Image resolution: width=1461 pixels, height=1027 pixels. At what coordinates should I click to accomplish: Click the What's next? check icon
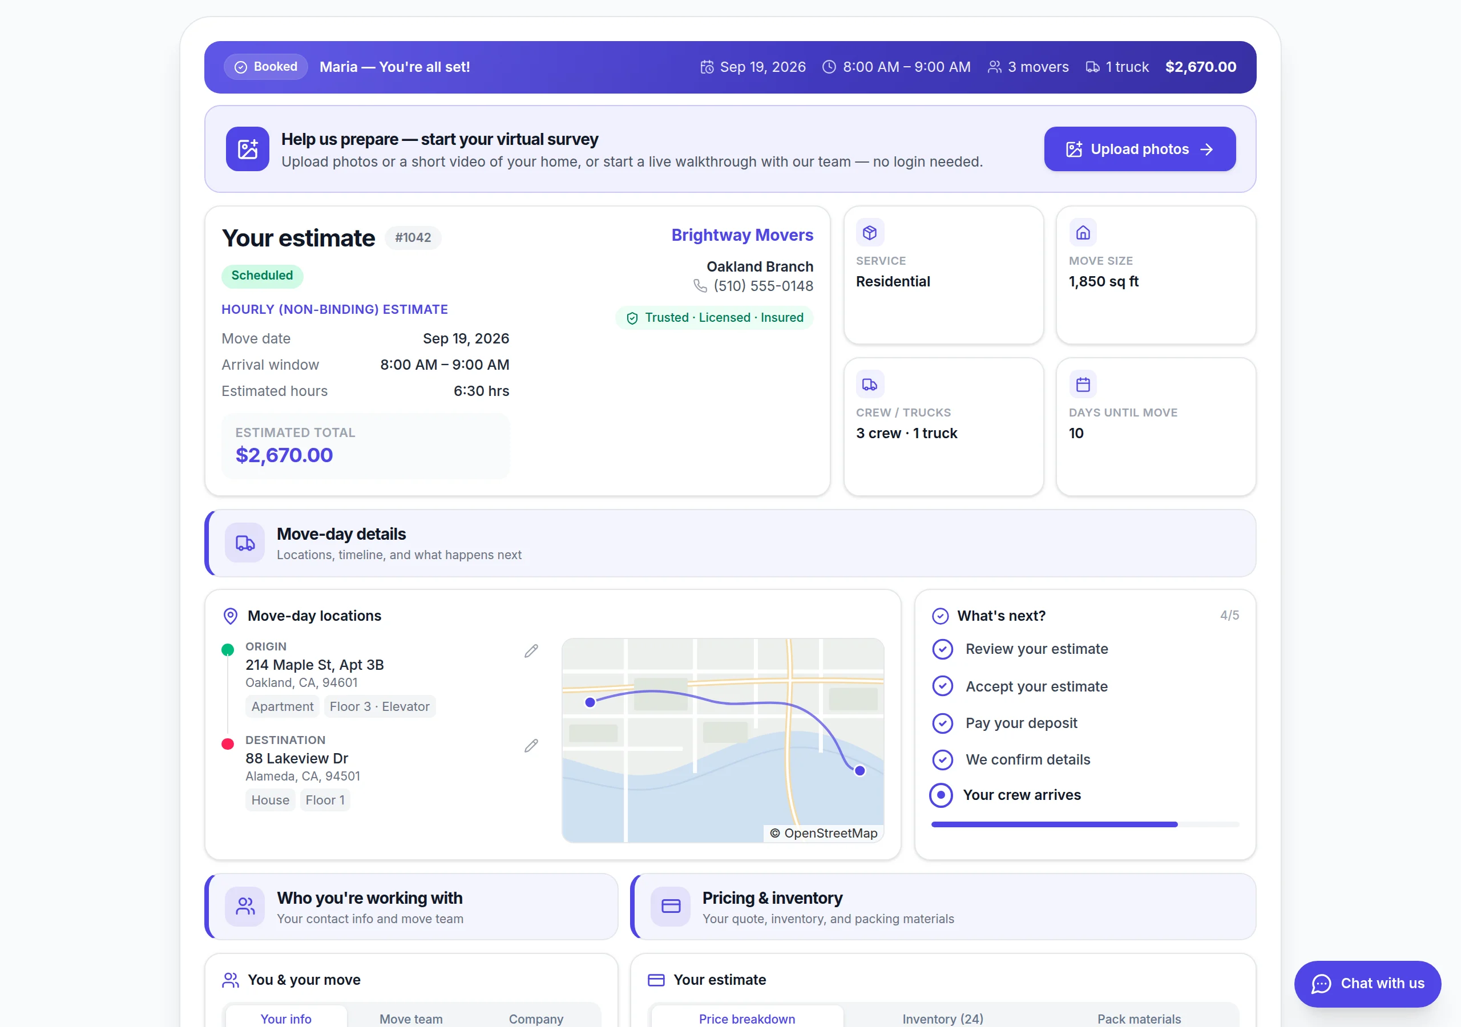click(940, 616)
